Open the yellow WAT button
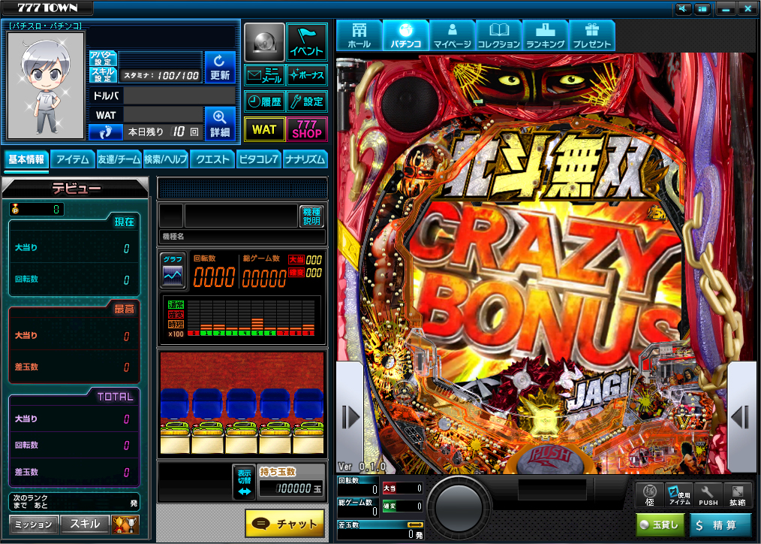 pos(264,129)
